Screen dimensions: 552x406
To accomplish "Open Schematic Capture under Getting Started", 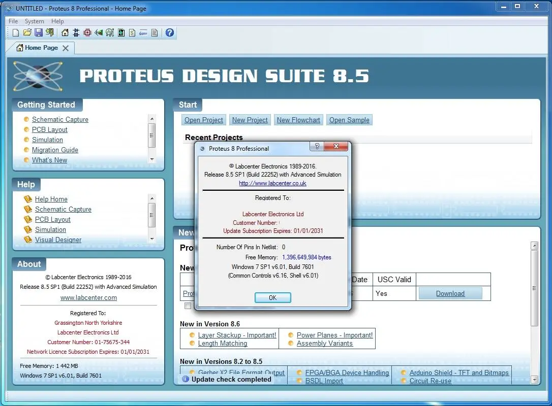I will [x=60, y=119].
